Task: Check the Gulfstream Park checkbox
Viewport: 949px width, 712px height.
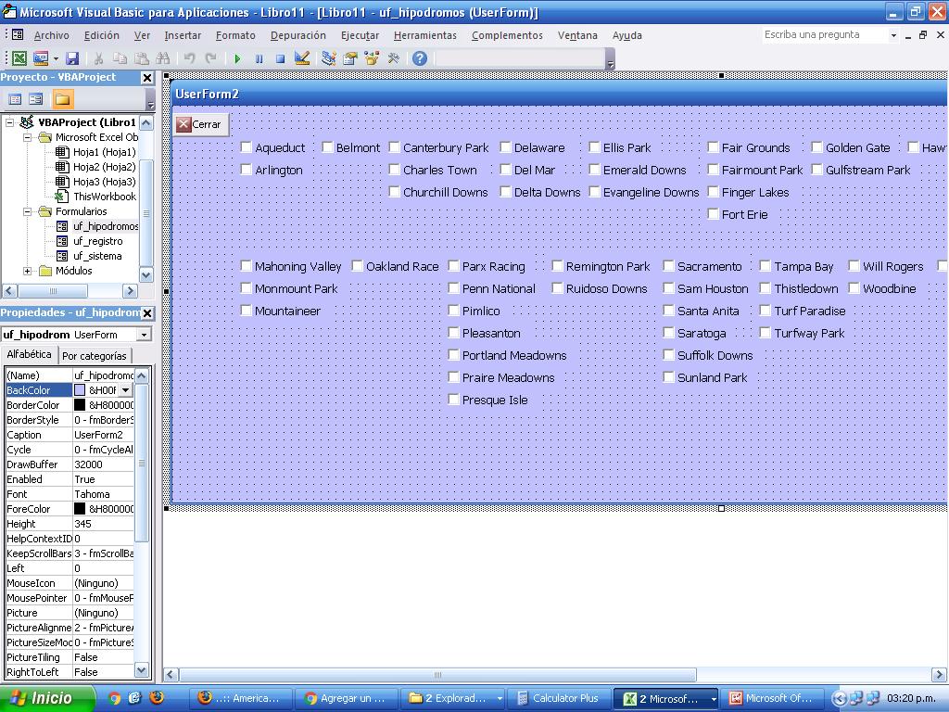Action: pyautogui.click(x=816, y=170)
